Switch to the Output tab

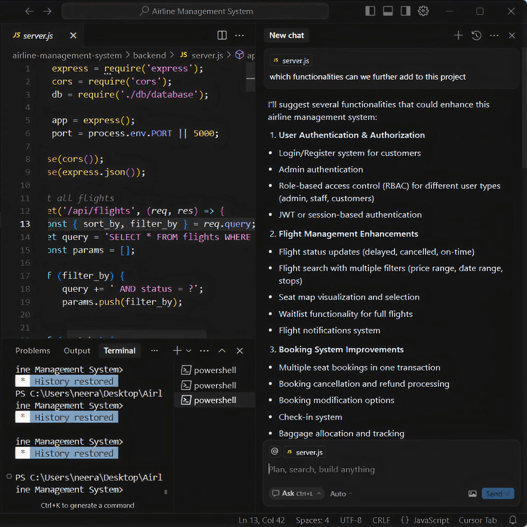[77, 350]
